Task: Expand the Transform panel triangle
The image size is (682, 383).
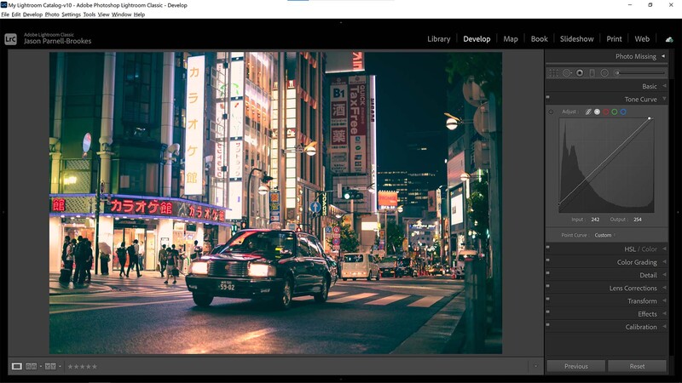Action: [664, 300]
